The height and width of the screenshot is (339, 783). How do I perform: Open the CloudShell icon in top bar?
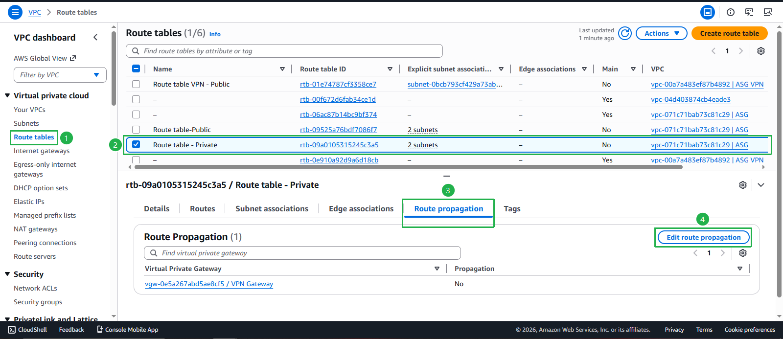click(749, 12)
